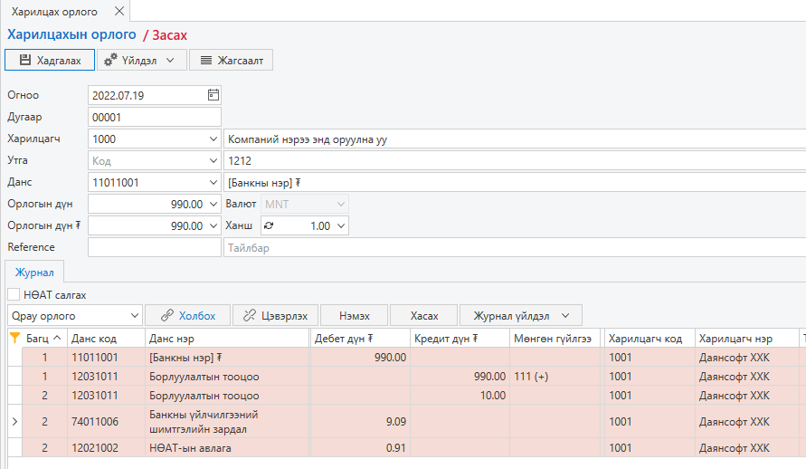
Task: Click the Харилцагч нэр column header
Action: tap(746, 339)
